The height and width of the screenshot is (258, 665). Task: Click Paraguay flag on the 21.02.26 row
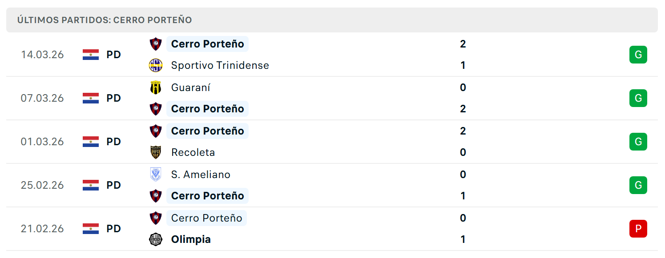pyautogui.click(x=91, y=229)
